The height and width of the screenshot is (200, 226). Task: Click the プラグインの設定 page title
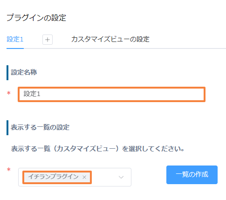click(x=36, y=18)
